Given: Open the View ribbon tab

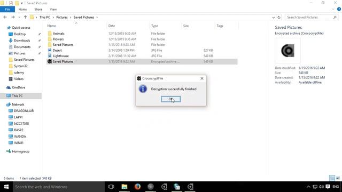Looking at the screenshot, I should pyautogui.click(x=53, y=10).
